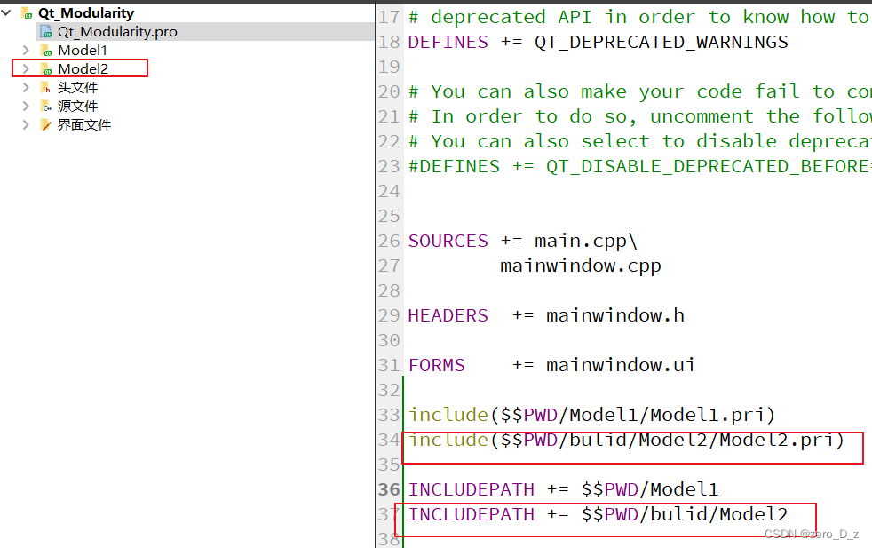
Task: Click the include keyword for Model1.pri
Action: [x=448, y=415]
